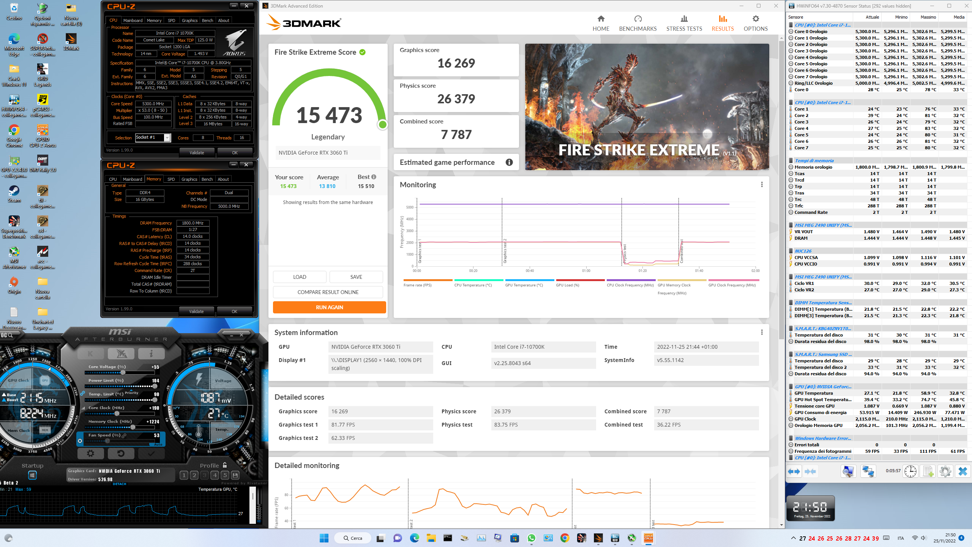Click HWiNFO reset clock icon

910,471
